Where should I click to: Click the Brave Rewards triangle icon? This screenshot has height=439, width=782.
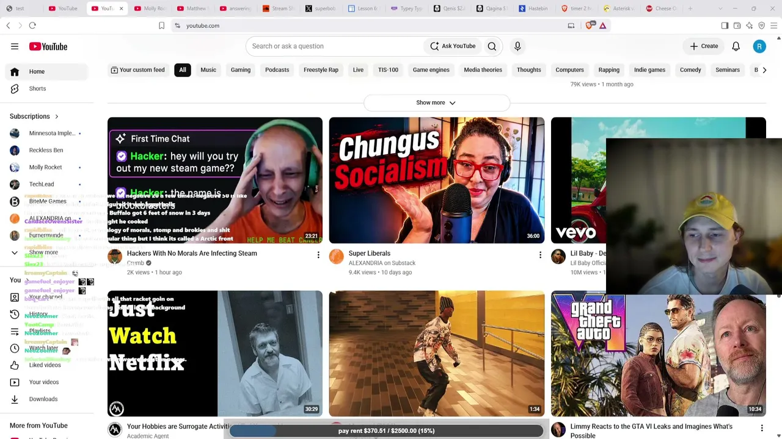tap(602, 26)
